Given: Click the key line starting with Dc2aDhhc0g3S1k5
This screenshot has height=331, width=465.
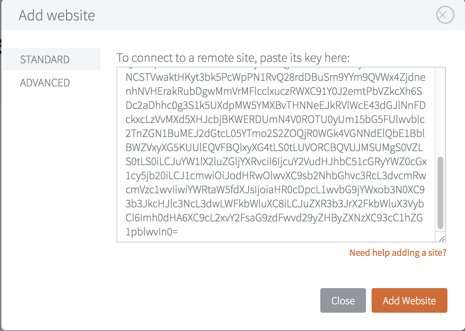Looking at the screenshot, I should [275, 105].
